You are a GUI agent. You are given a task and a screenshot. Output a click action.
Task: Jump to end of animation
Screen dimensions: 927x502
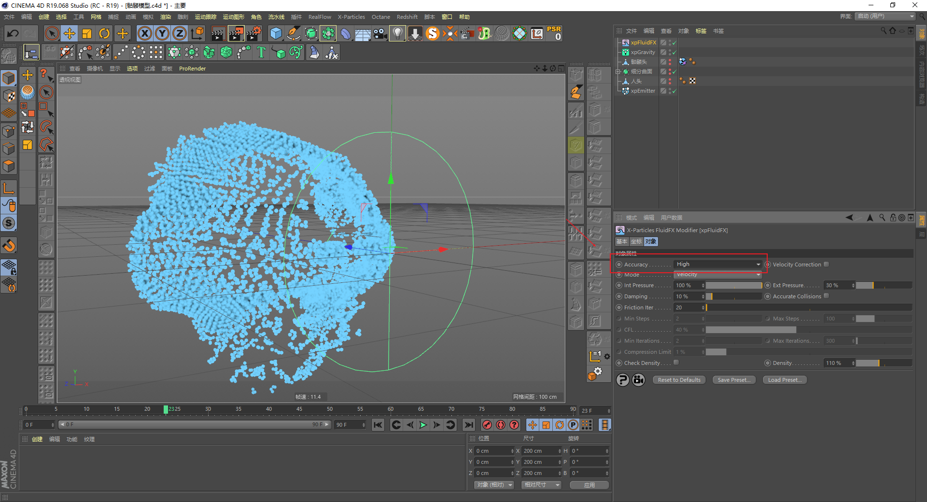click(x=468, y=425)
